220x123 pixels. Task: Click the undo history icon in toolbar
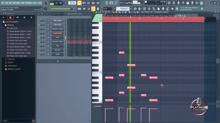169,3
